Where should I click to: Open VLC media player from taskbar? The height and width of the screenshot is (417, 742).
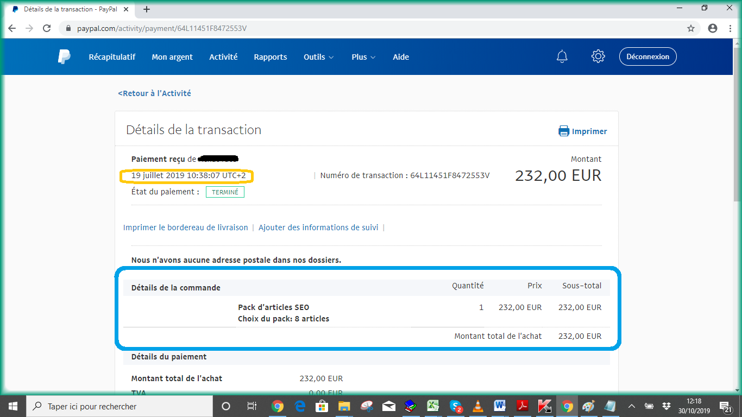[478, 406]
